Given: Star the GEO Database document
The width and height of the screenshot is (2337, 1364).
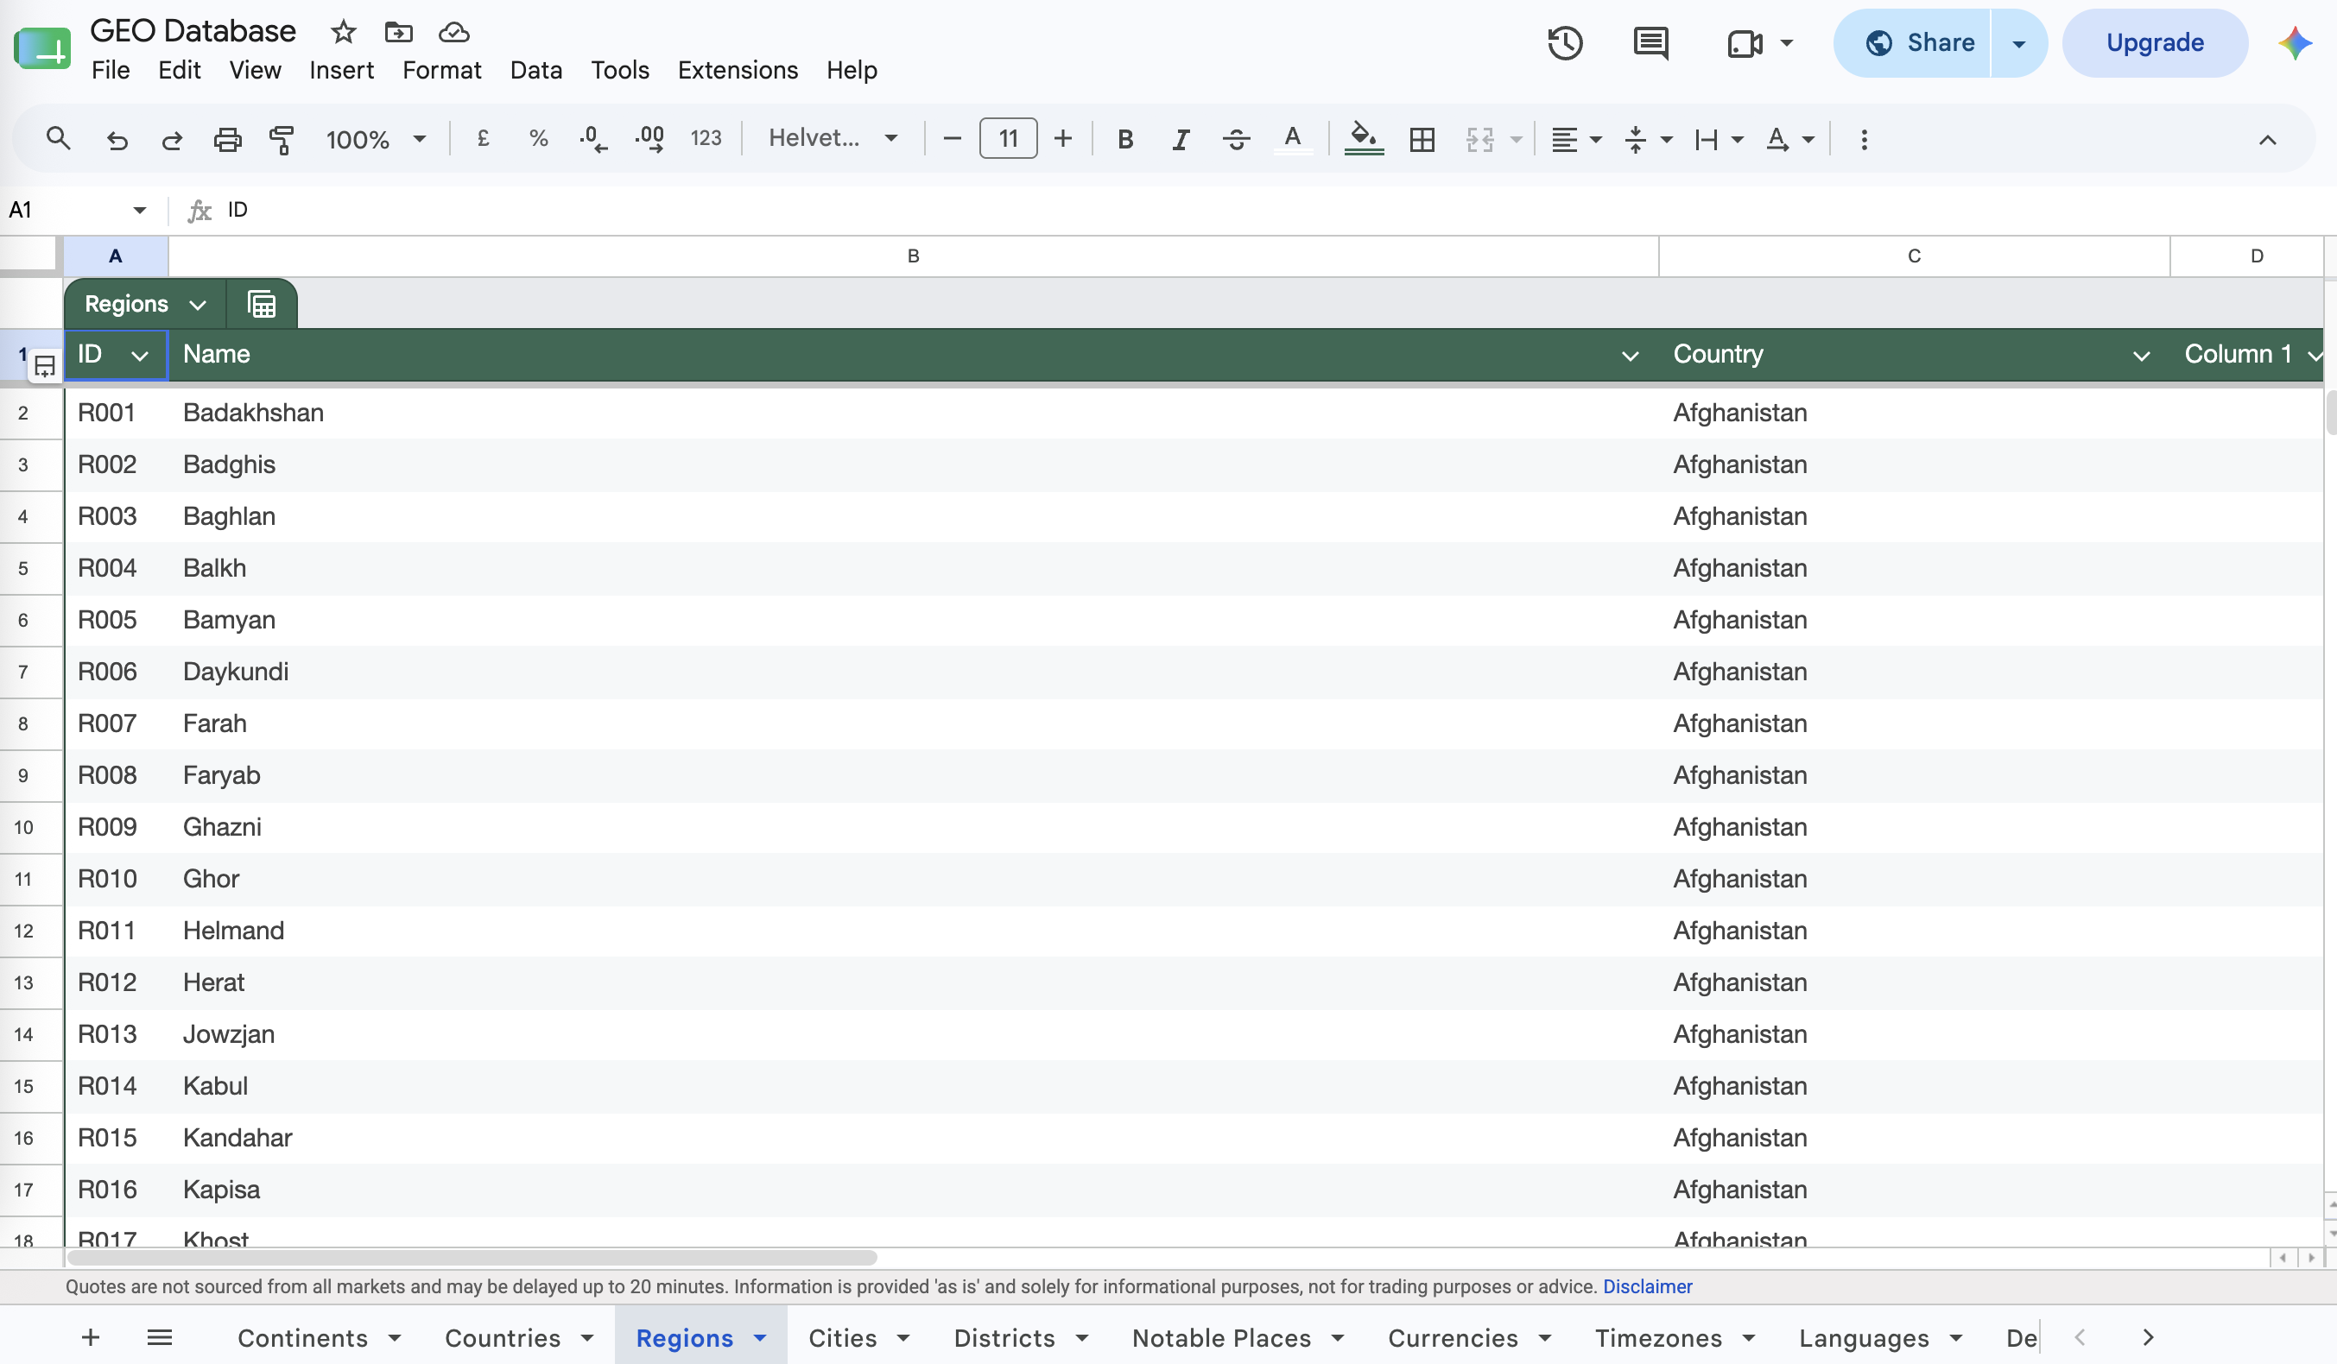Looking at the screenshot, I should coord(343,32).
